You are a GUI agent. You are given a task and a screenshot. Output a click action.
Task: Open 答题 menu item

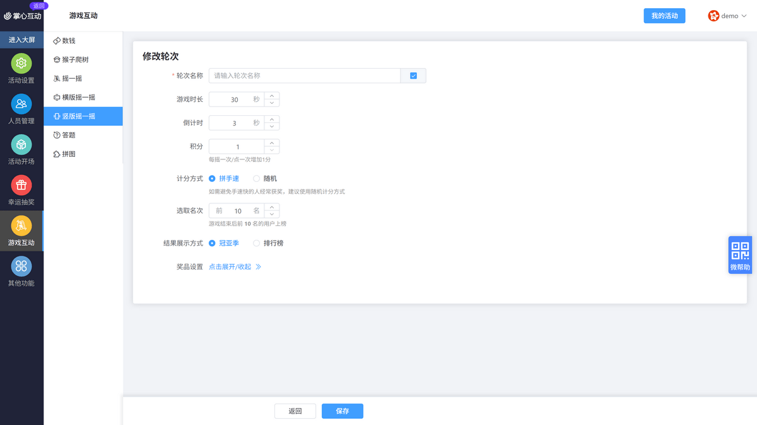[83, 135]
